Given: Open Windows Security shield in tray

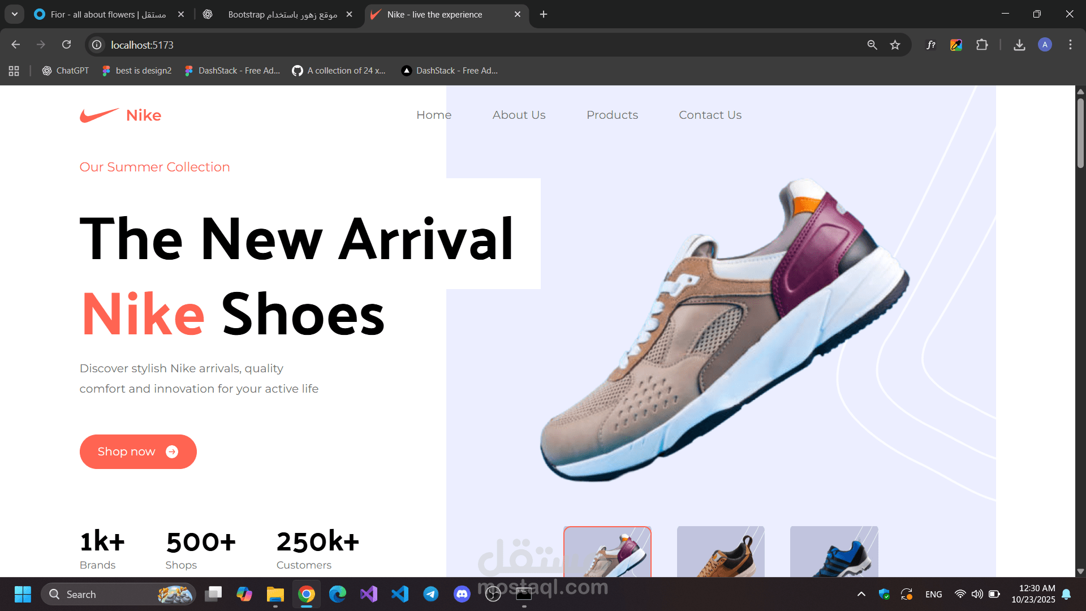Looking at the screenshot, I should click(x=884, y=594).
